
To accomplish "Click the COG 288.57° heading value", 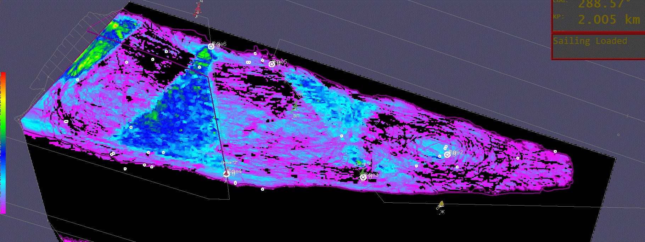I will (604, 4).
